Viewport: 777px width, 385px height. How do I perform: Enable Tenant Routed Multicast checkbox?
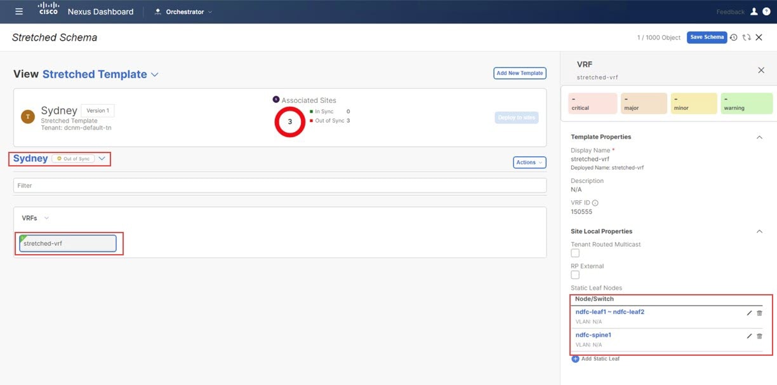(575, 253)
